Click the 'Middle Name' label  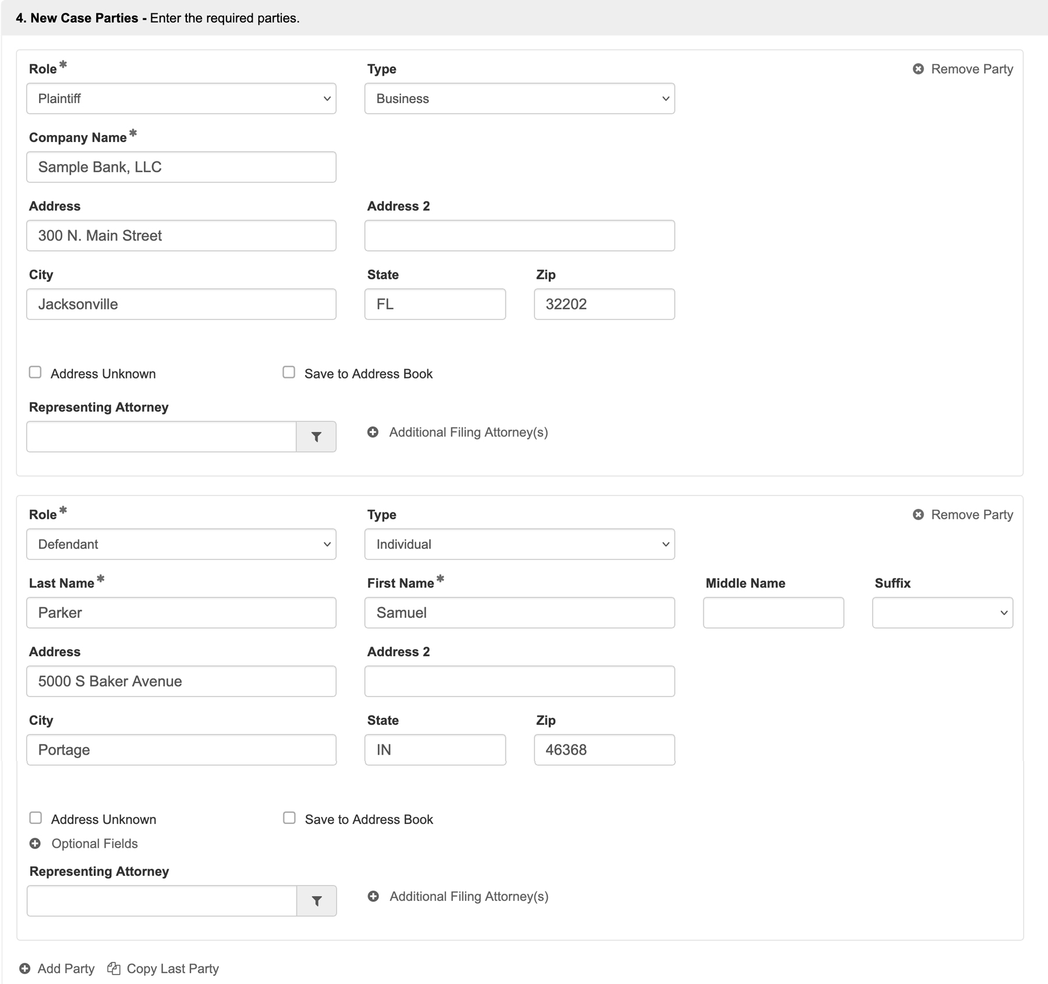click(745, 583)
